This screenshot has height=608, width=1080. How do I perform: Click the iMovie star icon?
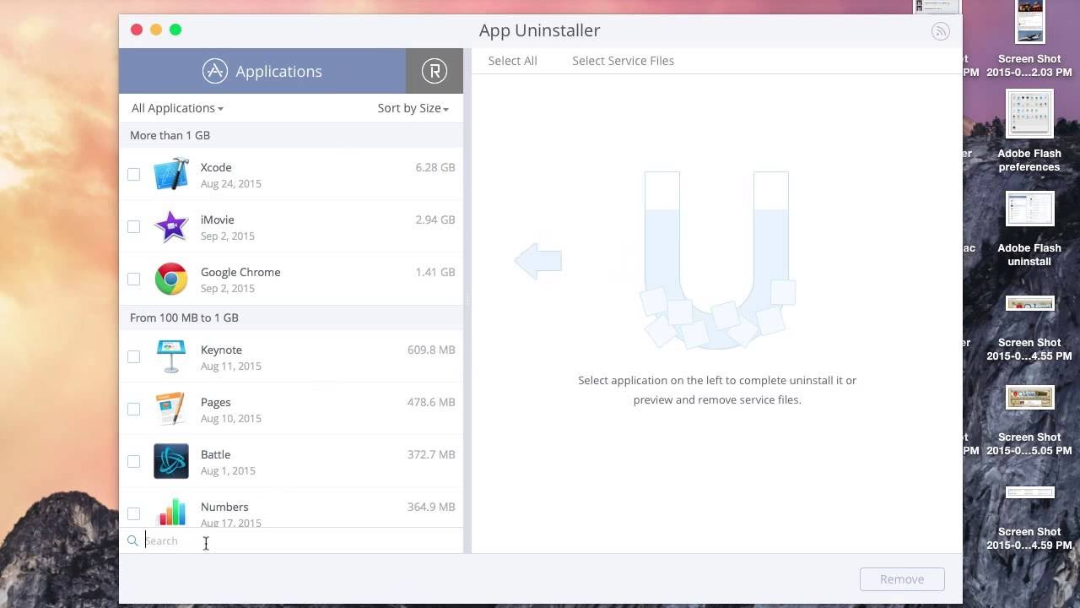pos(171,226)
